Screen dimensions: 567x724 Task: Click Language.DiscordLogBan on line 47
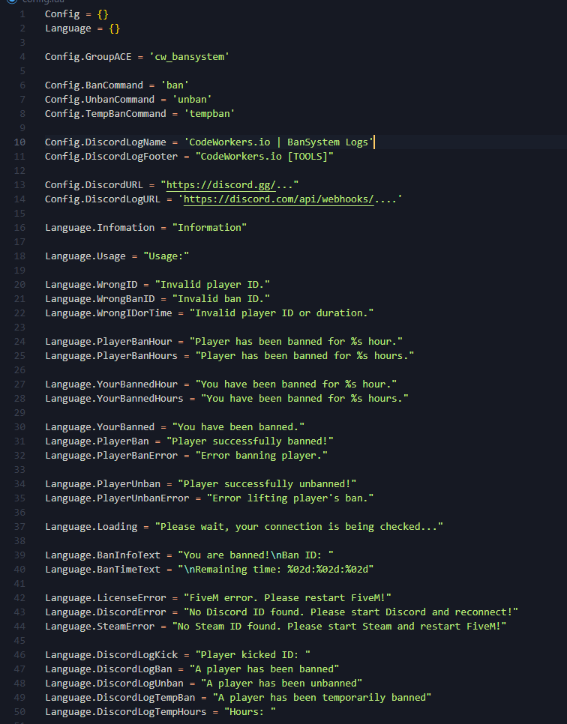pos(109,669)
